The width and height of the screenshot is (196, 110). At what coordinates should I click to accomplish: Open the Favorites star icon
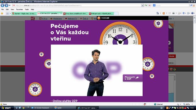click(2, 13)
